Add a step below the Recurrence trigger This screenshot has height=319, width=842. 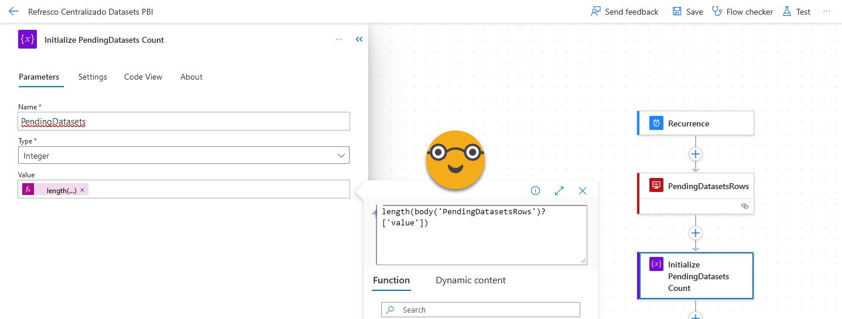695,154
